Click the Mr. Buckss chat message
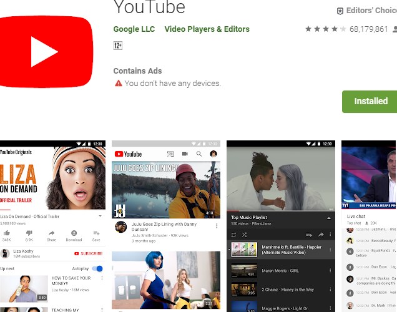 coord(371,281)
